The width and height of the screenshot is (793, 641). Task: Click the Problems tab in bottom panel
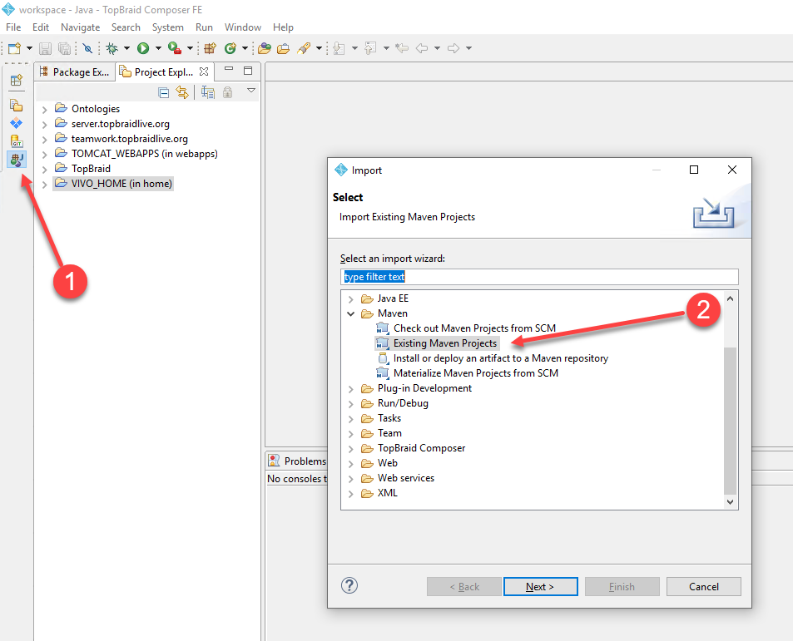point(297,461)
